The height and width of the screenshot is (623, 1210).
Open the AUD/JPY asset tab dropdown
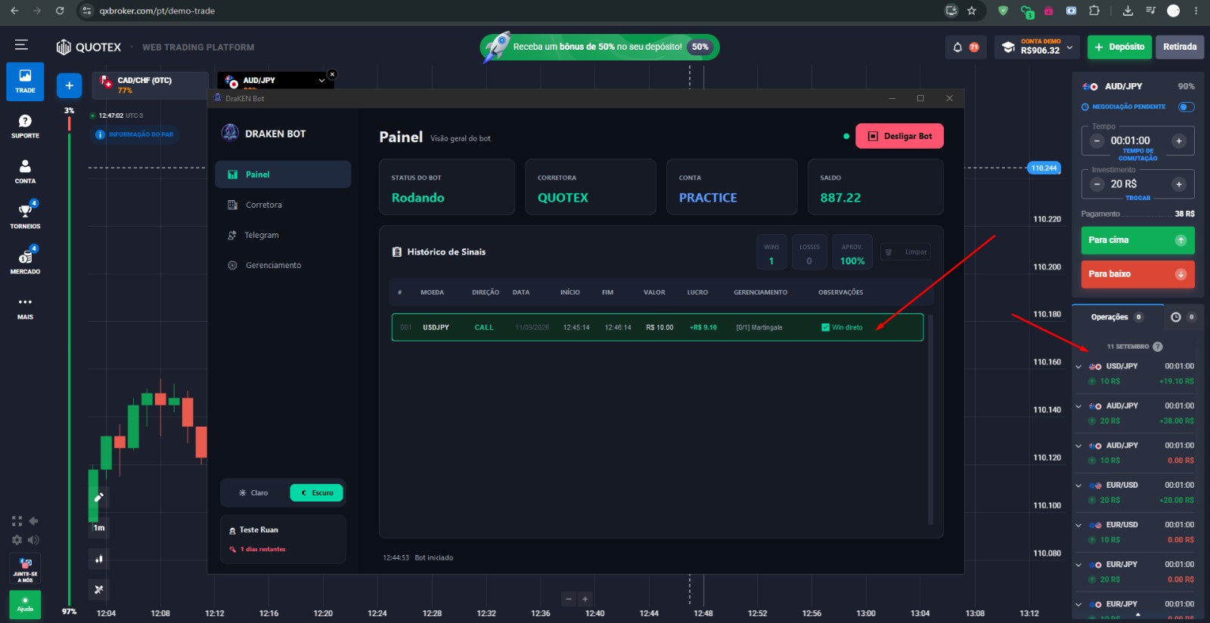[x=321, y=80]
